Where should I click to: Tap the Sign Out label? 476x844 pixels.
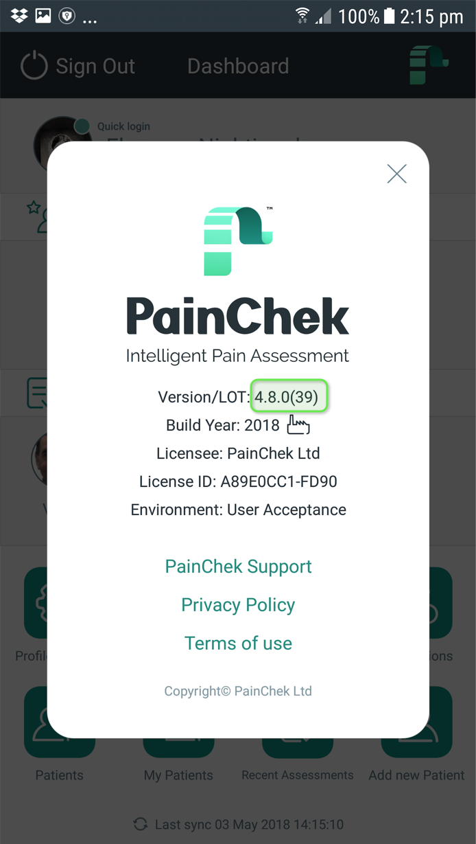point(95,67)
